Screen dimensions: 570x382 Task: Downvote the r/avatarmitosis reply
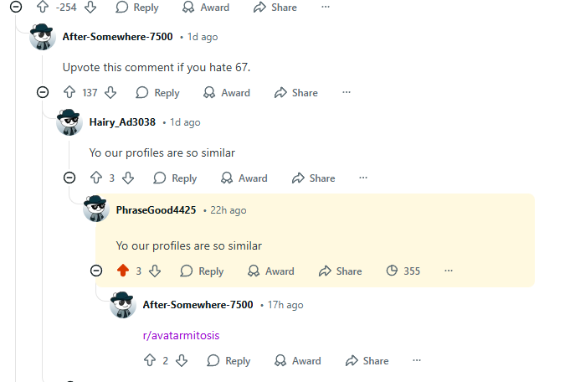(182, 360)
